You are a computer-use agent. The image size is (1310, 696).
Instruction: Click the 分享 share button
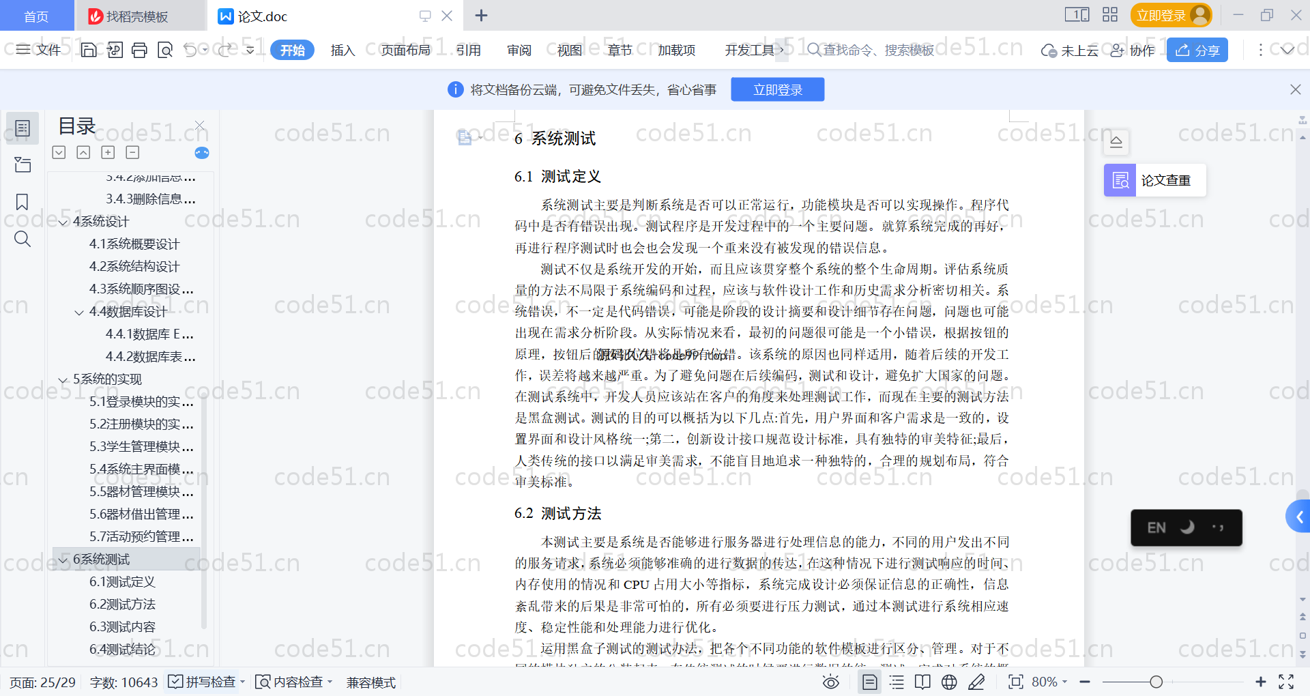(1197, 50)
